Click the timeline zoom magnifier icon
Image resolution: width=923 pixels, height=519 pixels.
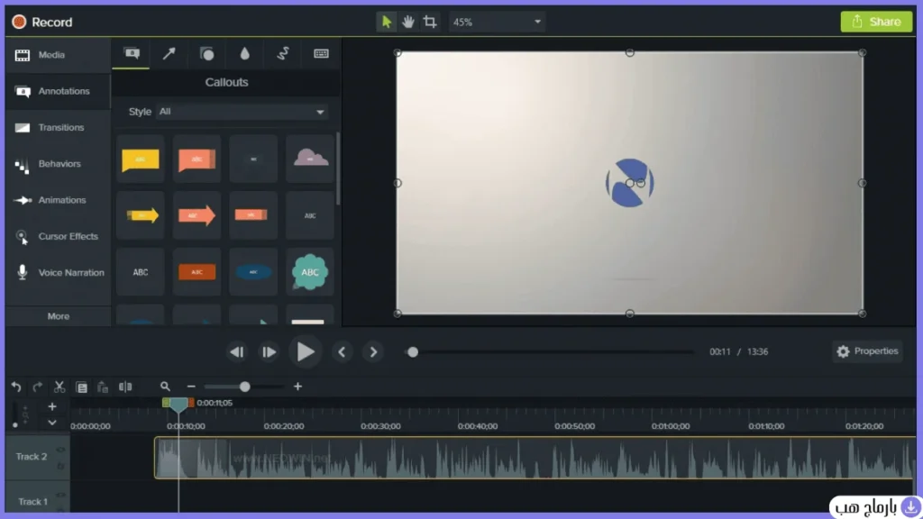pyautogui.click(x=165, y=387)
